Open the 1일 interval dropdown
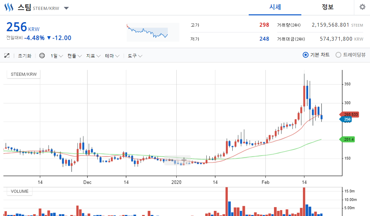The height and width of the screenshot is (216, 370). tap(57, 56)
